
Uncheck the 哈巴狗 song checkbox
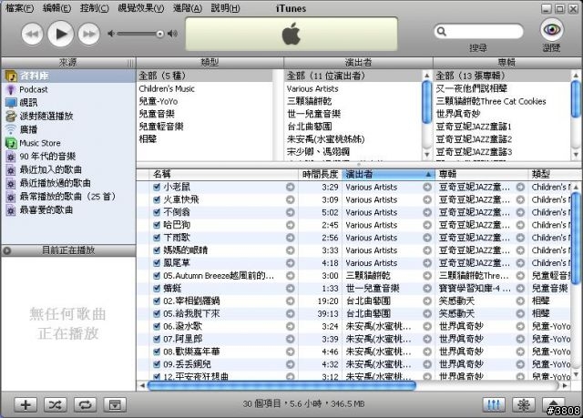point(157,225)
